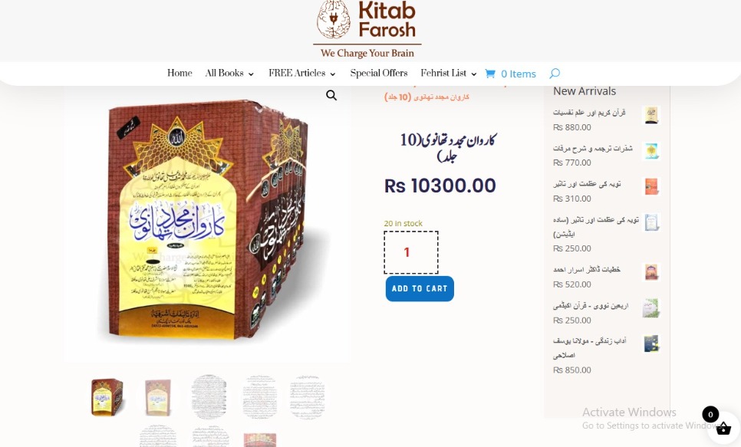Screen dimensions: 741x447
Task: Click the Rs 770.00 book cover icon
Action: 652,151
